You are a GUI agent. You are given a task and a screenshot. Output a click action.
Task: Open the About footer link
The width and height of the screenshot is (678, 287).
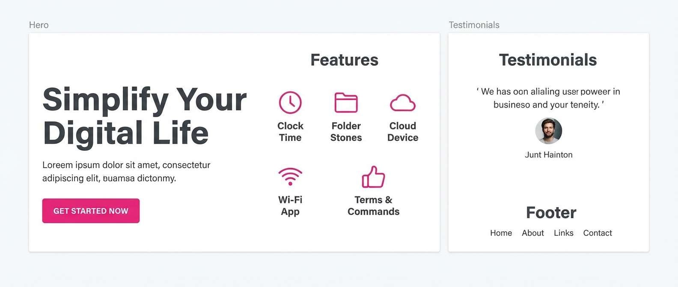(x=532, y=233)
